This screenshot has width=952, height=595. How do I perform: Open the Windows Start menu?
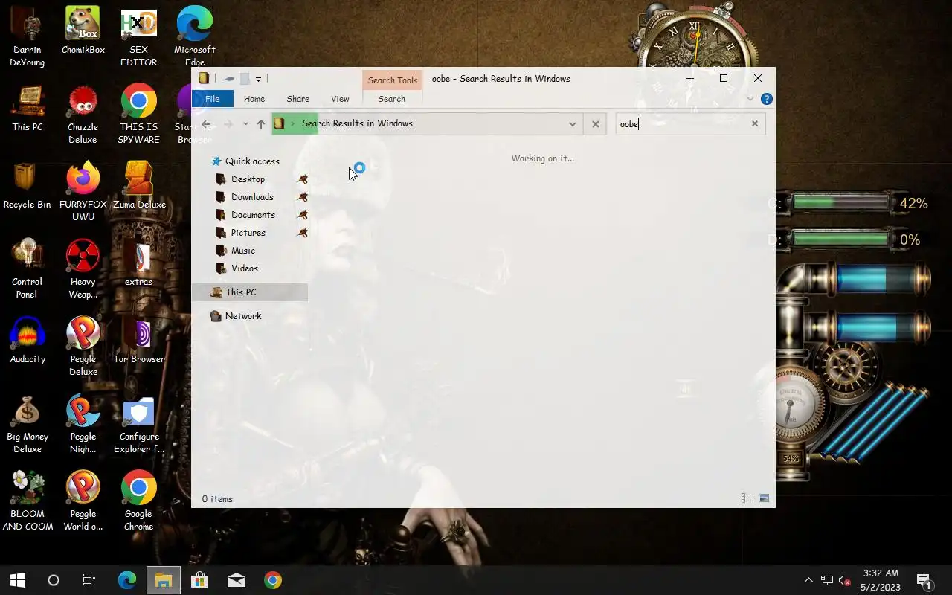coord(18,580)
